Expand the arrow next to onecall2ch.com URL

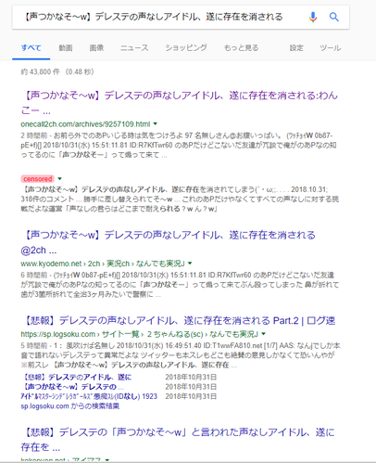[x=156, y=124]
